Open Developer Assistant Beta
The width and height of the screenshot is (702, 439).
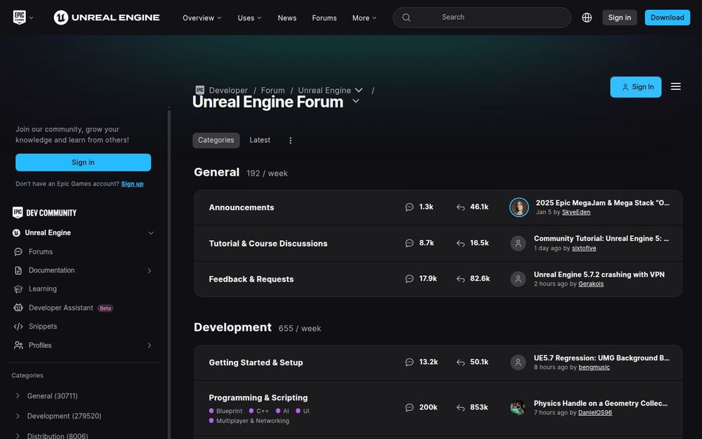(61, 308)
